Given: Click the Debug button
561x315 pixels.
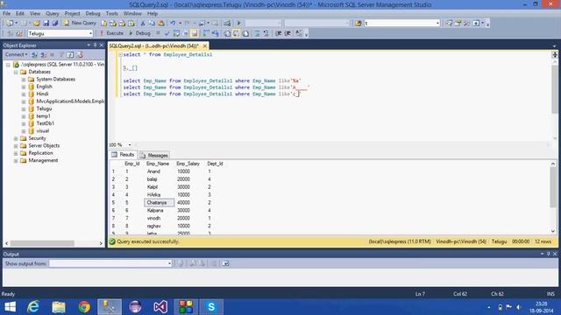Looking at the screenshot, I should (x=139, y=33).
